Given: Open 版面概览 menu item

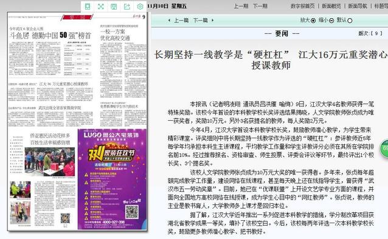Looking at the screenshot, I should coord(331,6).
